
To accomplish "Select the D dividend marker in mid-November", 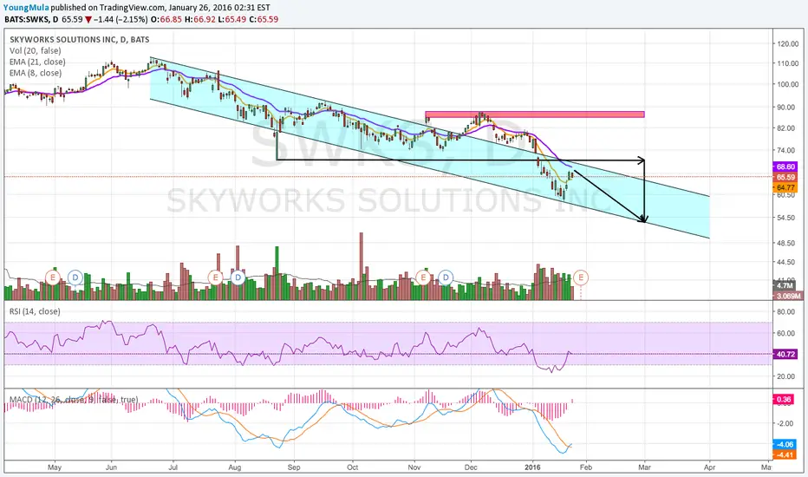I will (x=446, y=278).
